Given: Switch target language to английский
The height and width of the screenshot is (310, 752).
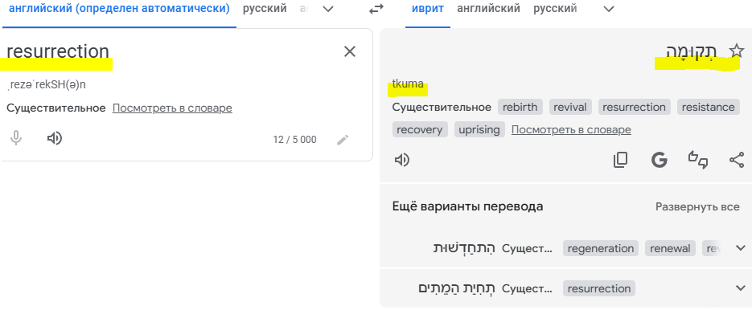Looking at the screenshot, I should pos(488,9).
